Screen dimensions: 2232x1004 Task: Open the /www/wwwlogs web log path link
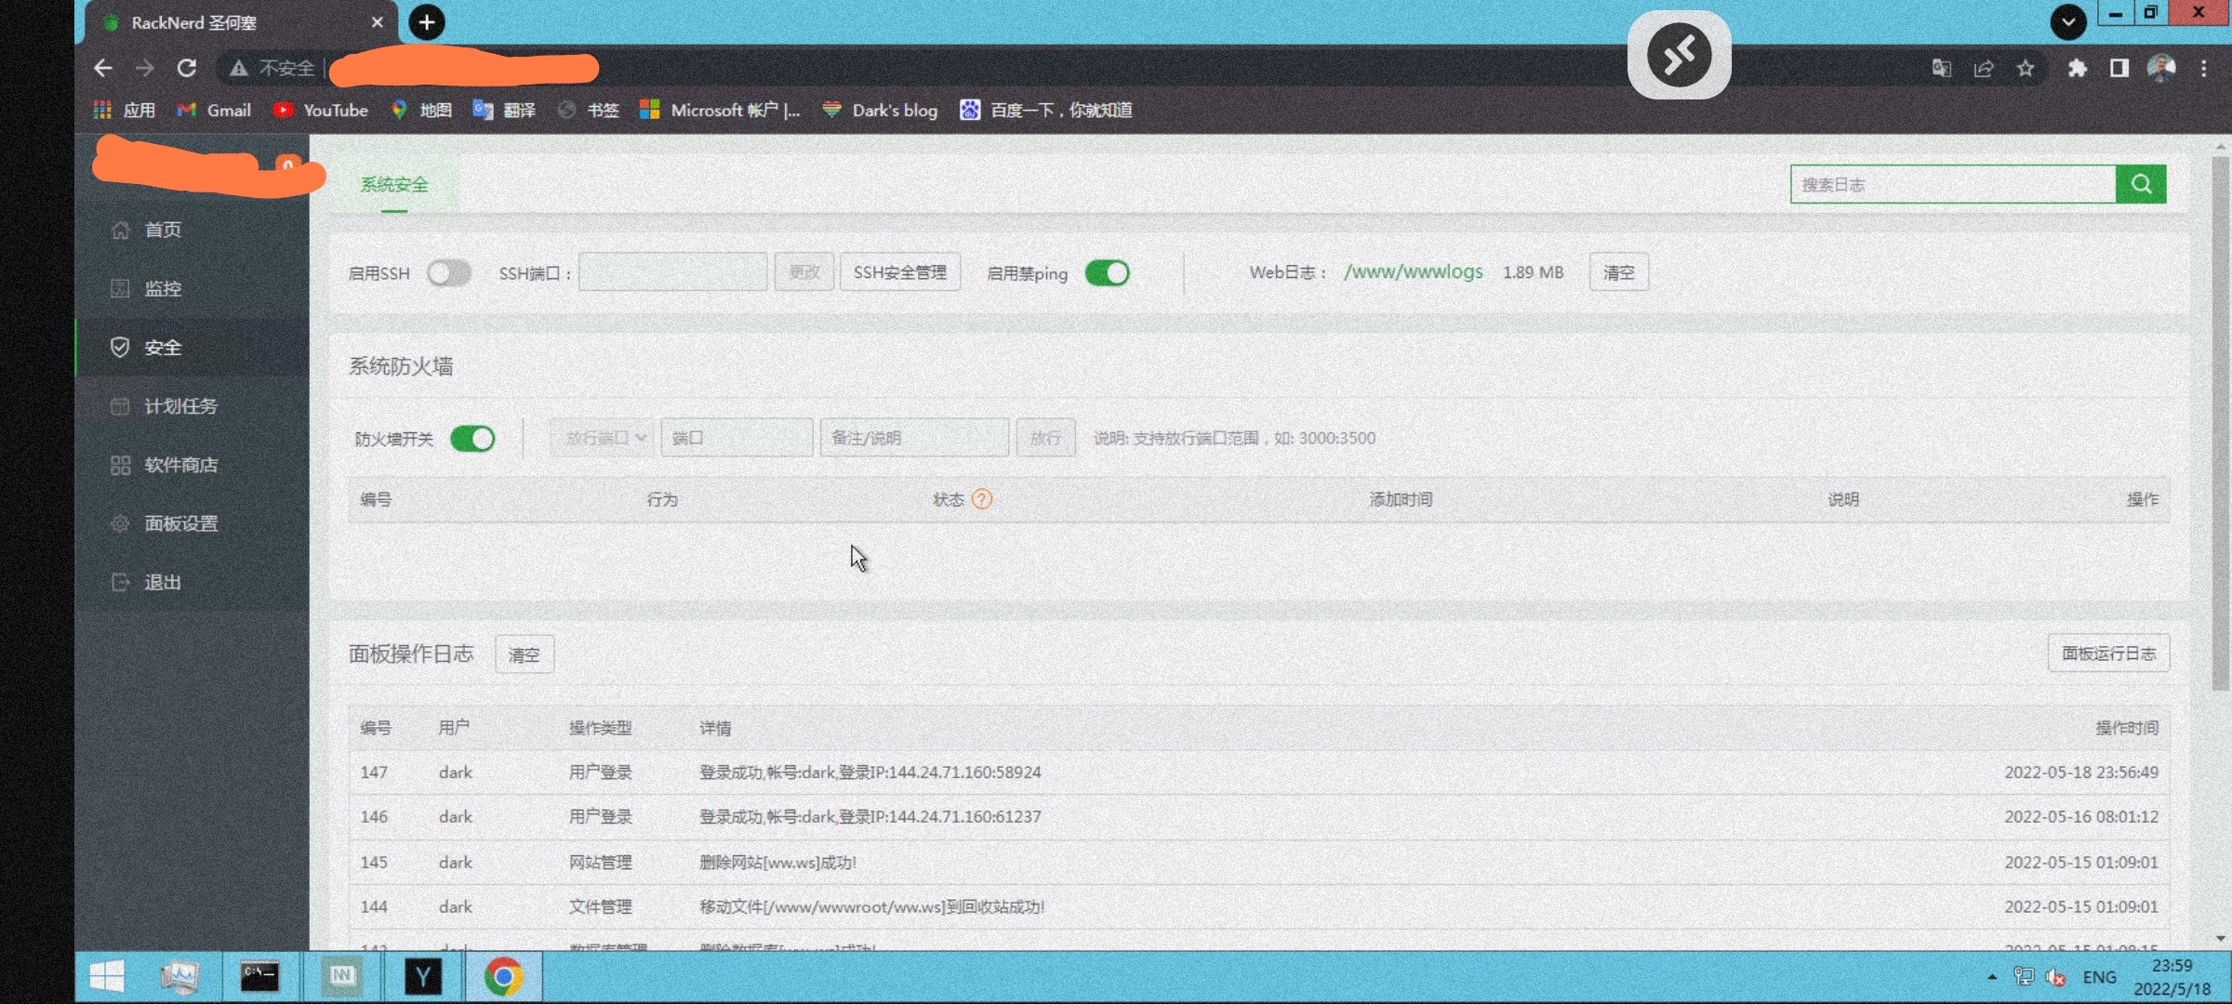pyautogui.click(x=1414, y=271)
